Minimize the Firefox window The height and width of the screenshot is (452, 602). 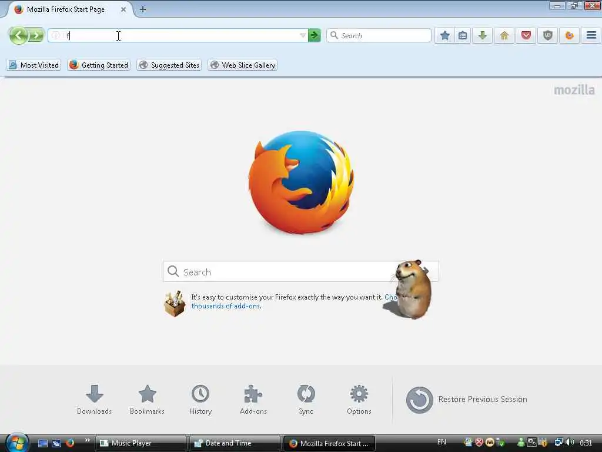[557, 6]
